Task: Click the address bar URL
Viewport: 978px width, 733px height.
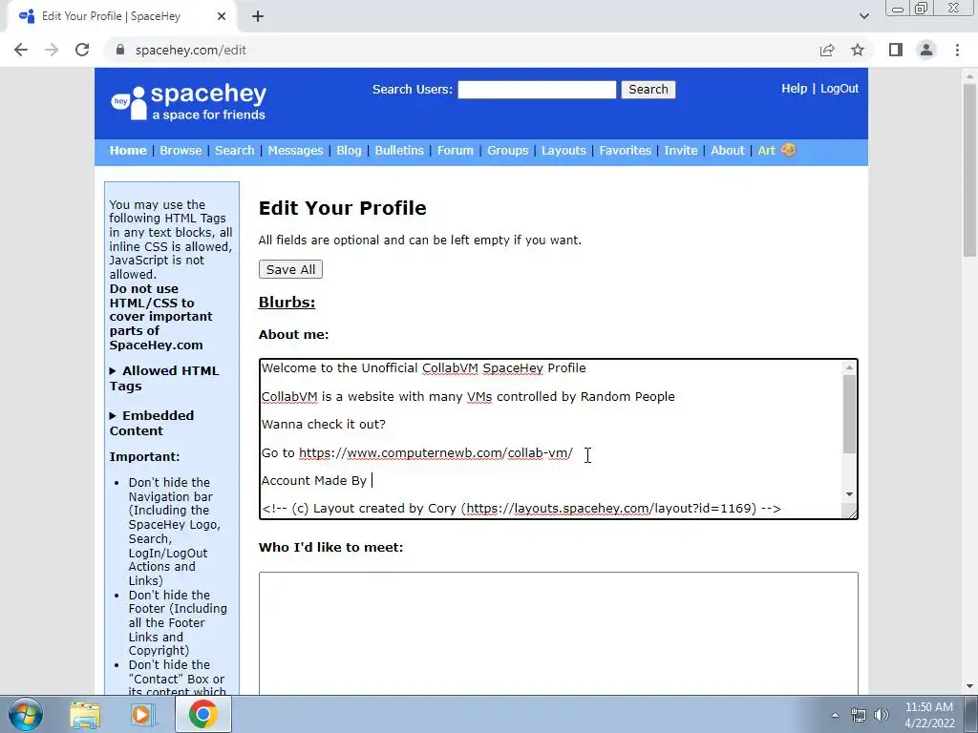Action: [190, 50]
